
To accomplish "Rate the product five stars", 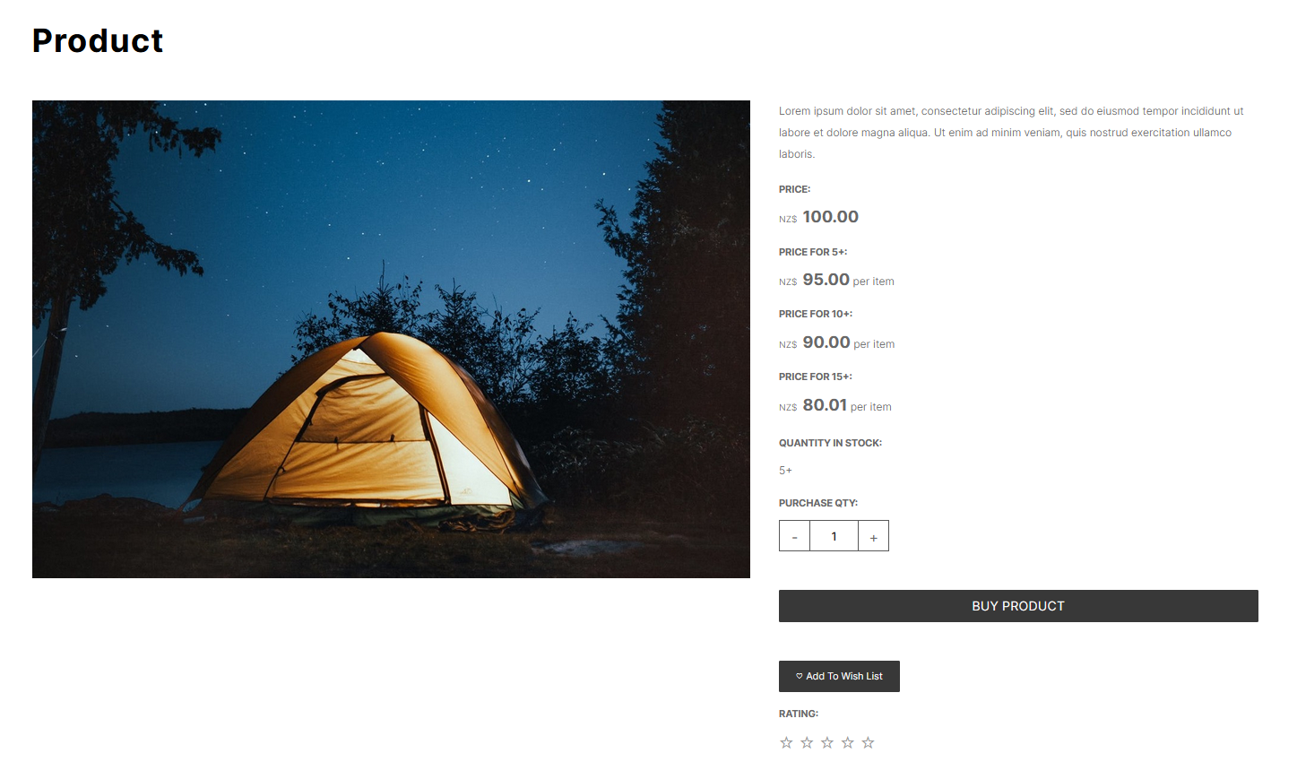I will pyautogui.click(x=868, y=742).
